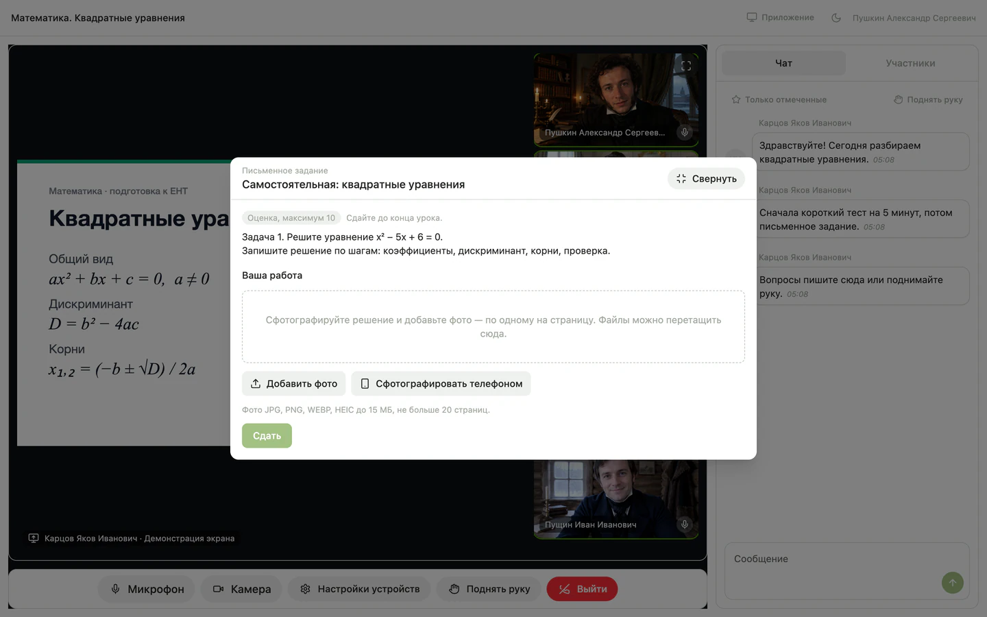The height and width of the screenshot is (617, 987).
Task: Expand Pushkin's video to fullscreen
Action: pos(686,66)
